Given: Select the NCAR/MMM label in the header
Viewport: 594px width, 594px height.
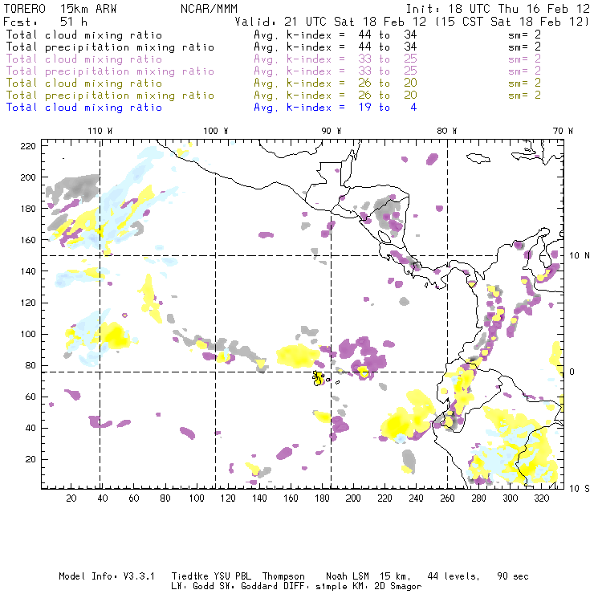Looking at the screenshot, I should (205, 8).
